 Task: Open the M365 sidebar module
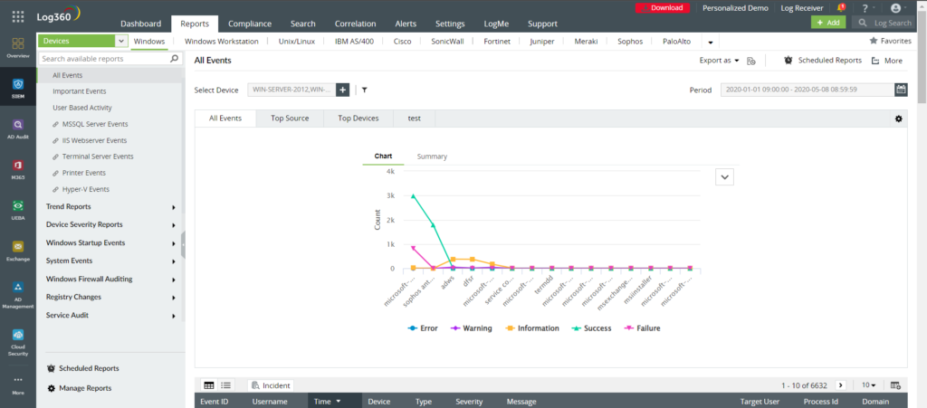pos(18,168)
